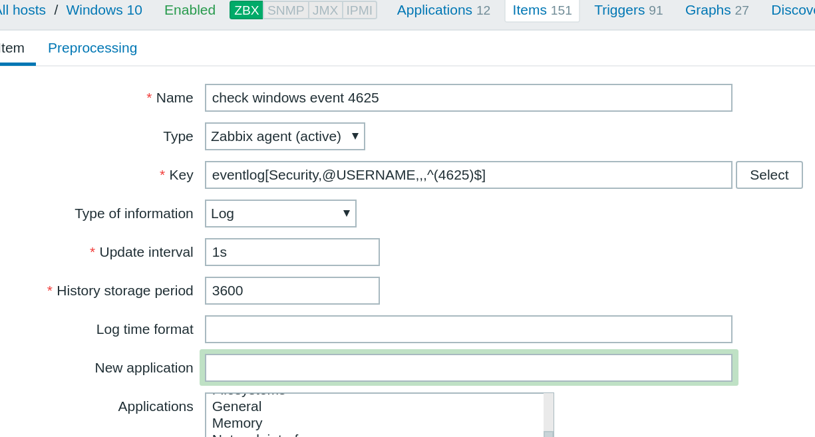Screen dimensions: 815x437
Task: Click the ZBX agent availability badge
Action: [x=246, y=10]
